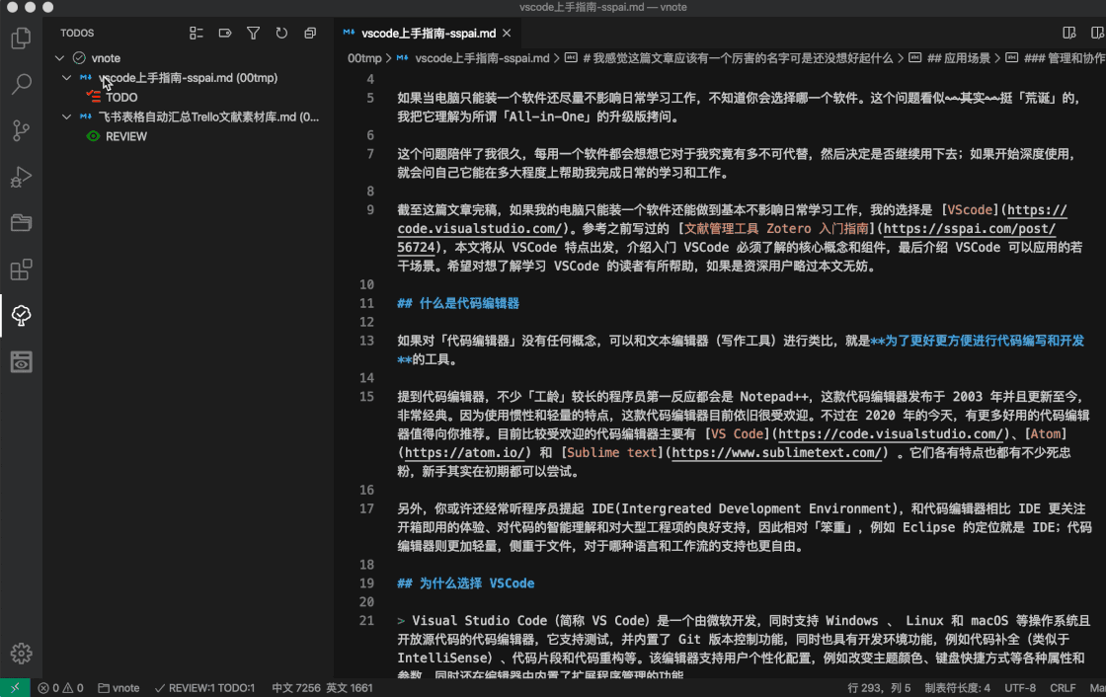
Task: Click the filter icon in TODOS panel
Action: point(253,34)
